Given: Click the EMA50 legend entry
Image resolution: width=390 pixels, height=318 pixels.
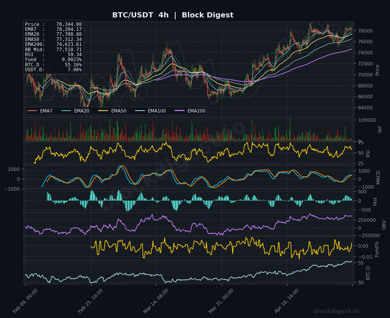Looking at the screenshot, I should (112, 111).
